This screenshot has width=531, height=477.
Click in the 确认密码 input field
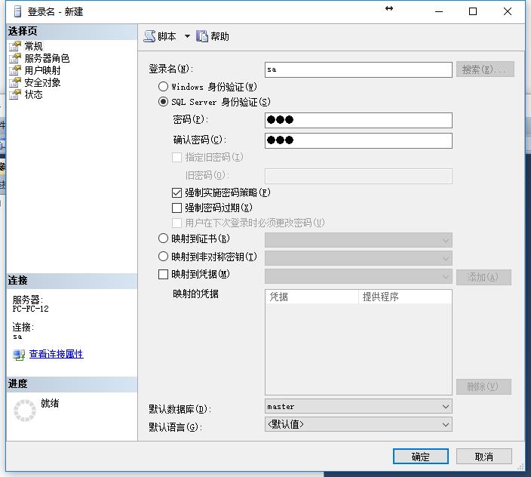point(358,140)
